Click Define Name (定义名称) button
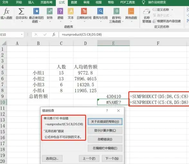Viewport: 189px width, 164px height. (161, 10)
